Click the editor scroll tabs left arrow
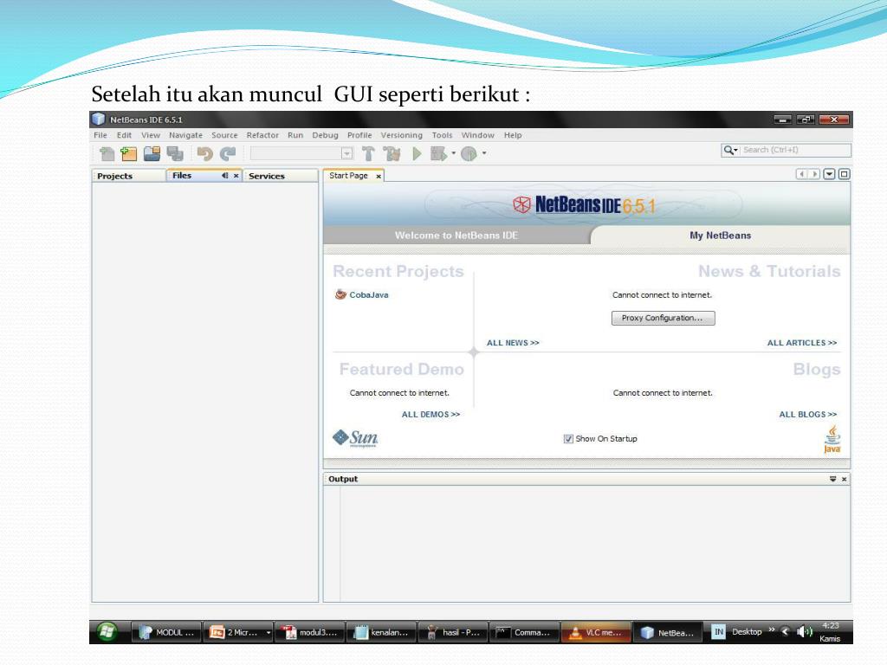The height and width of the screenshot is (665, 887). (x=801, y=174)
